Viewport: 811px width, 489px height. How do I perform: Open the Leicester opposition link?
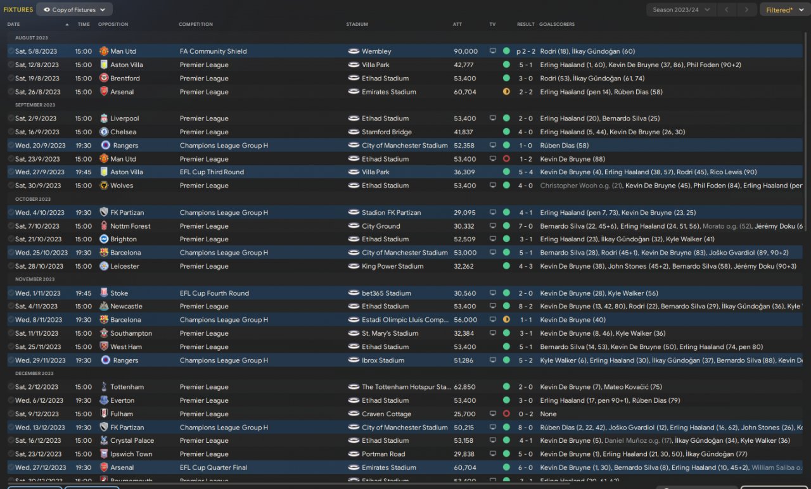[x=124, y=267]
